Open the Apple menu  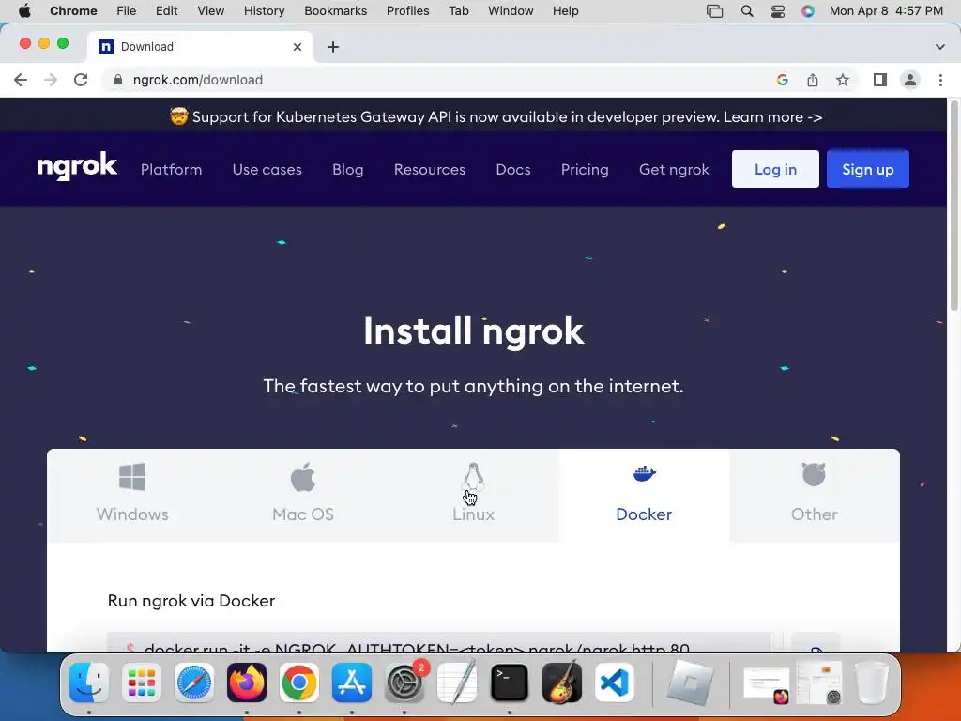tap(24, 10)
